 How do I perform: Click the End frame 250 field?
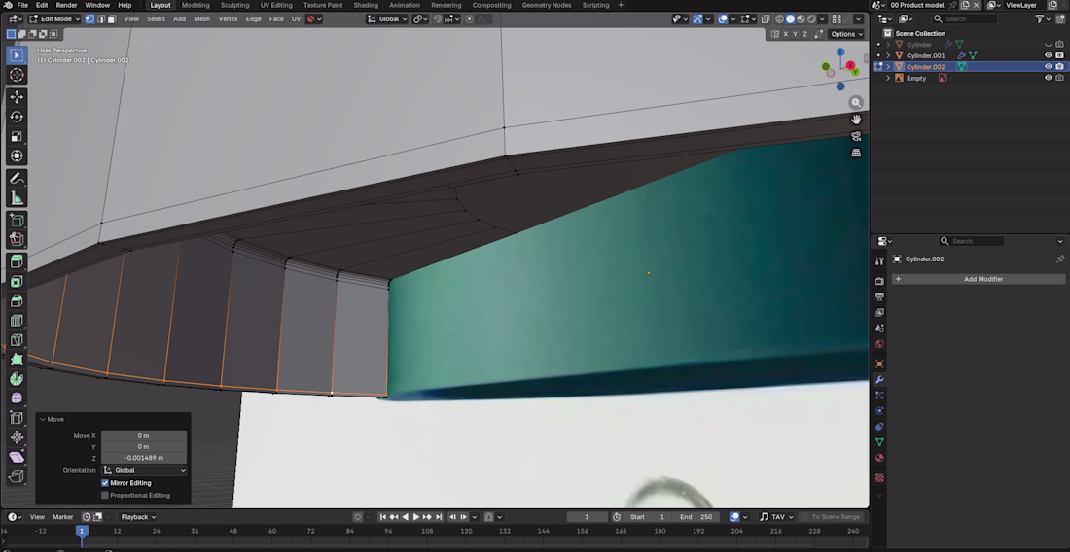pos(696,517)
